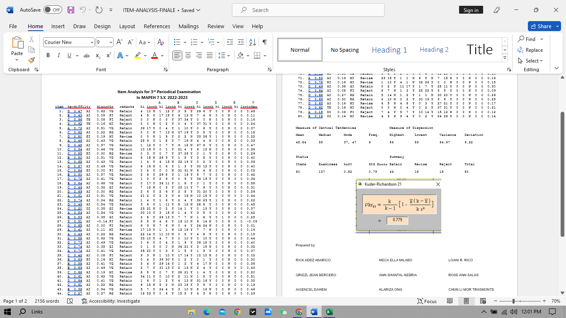This screenshot has height=318, width=566.
Task: Open Word app from the taskbar
Action: click(x=314, y=311)
